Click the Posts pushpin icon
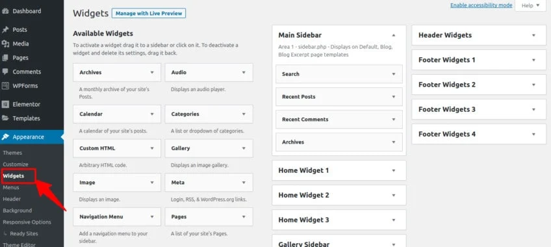 pyautogui.click(x=5, y=29)
